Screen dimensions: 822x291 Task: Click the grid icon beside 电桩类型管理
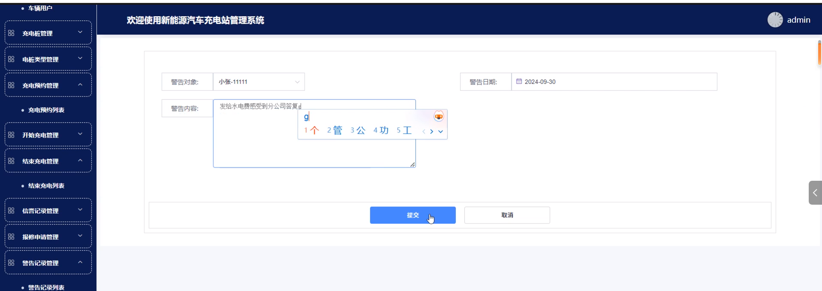tap(11, 59)
